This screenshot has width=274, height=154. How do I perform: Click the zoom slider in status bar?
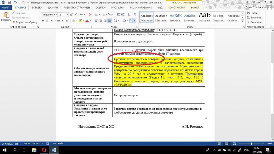(x=251, y=144)
